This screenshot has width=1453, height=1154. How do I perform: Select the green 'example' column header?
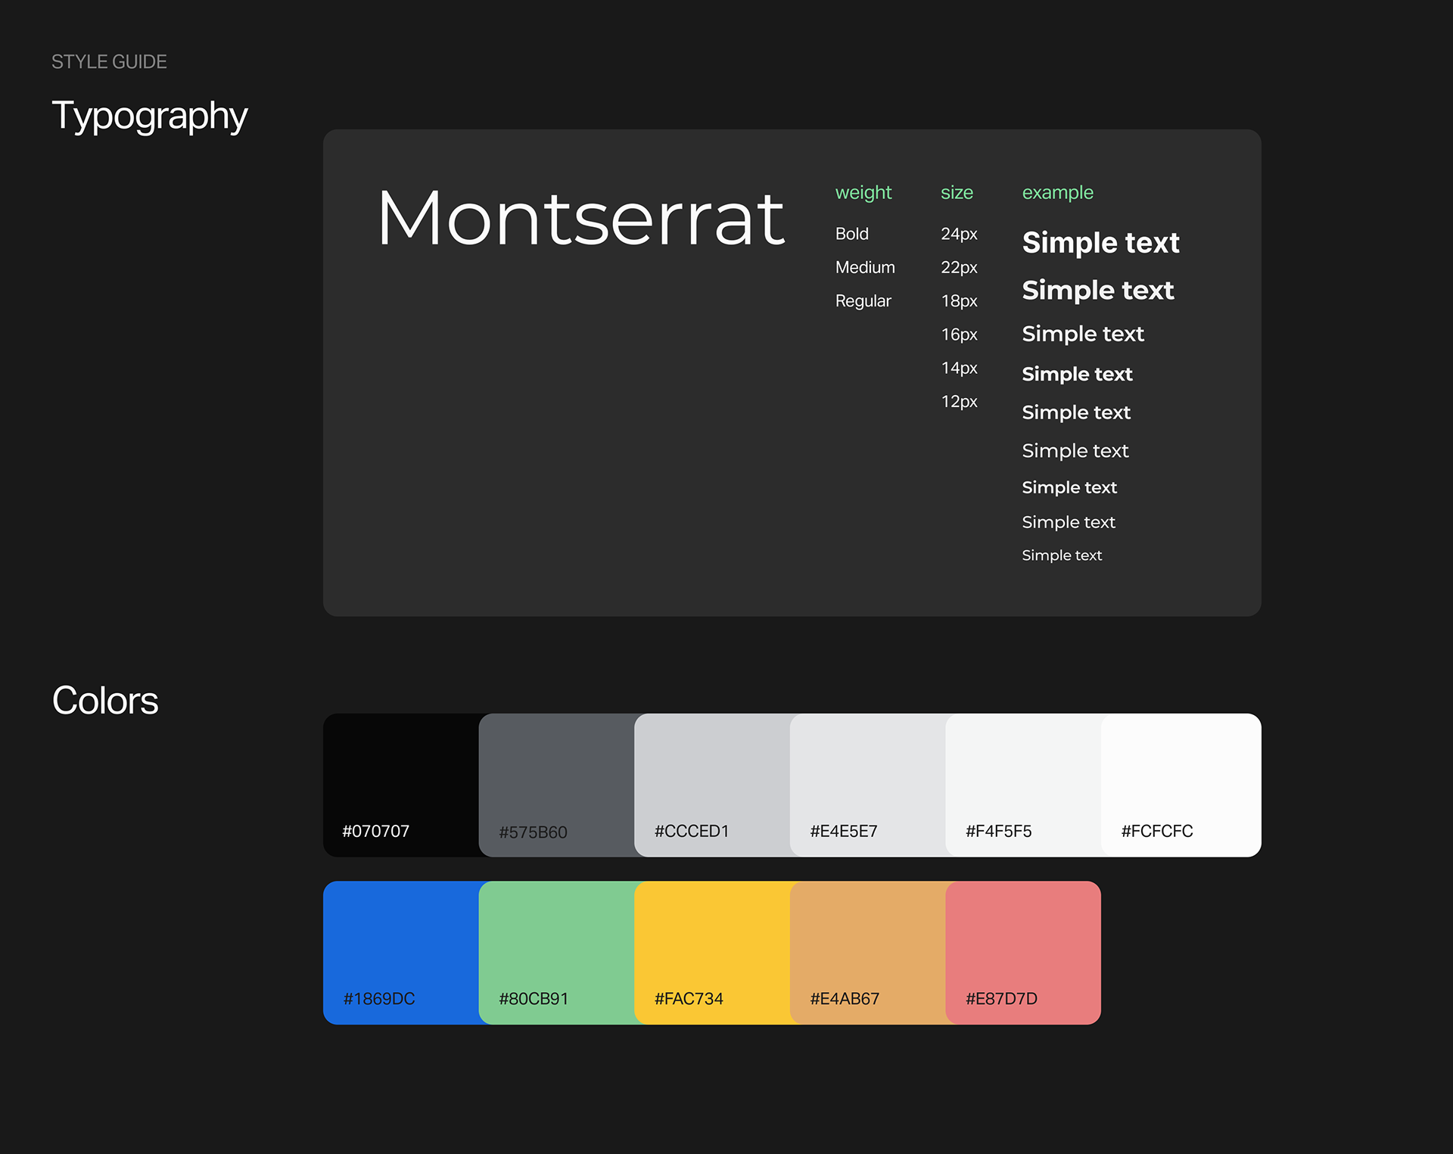[x=1057, y=193]
